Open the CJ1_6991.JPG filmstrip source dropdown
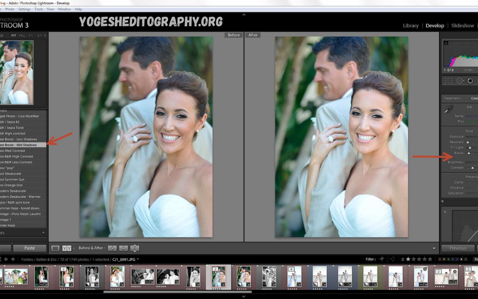The image size is (478, 299). point(138,260)
